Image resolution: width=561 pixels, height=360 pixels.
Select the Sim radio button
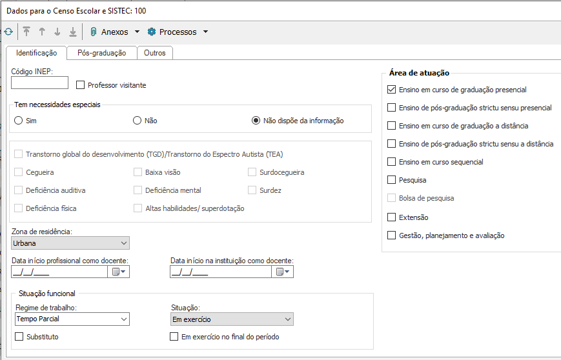tap(19, 121)
